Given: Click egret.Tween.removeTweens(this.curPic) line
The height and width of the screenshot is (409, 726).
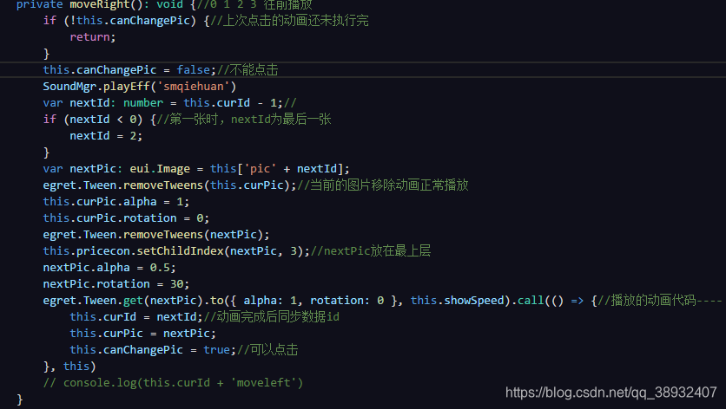Looking at the screenshot, I should (255, 185).
